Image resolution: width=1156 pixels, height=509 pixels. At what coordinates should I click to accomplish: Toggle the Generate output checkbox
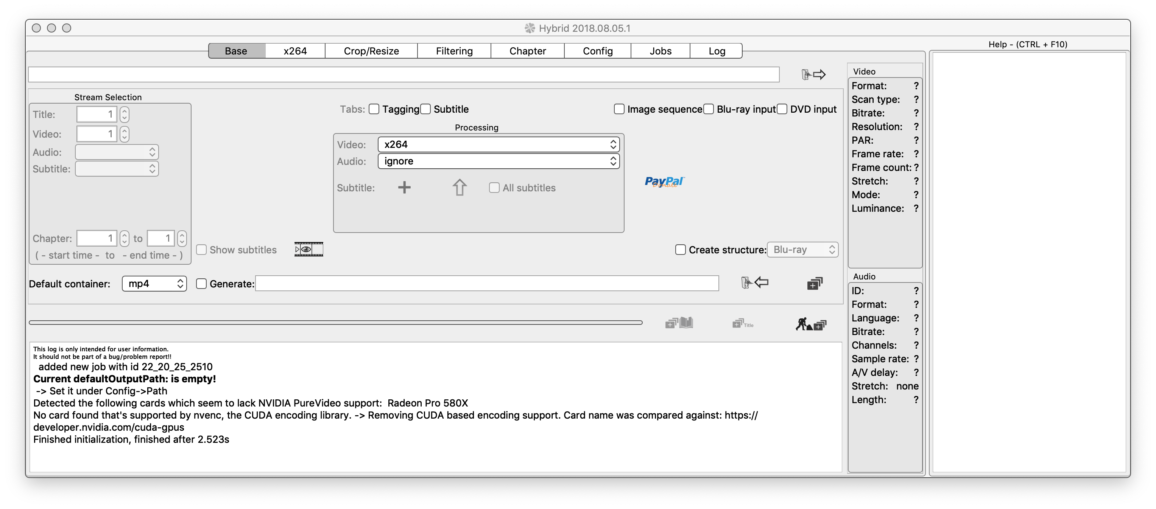pyautogui.click(x=201, y=284)
